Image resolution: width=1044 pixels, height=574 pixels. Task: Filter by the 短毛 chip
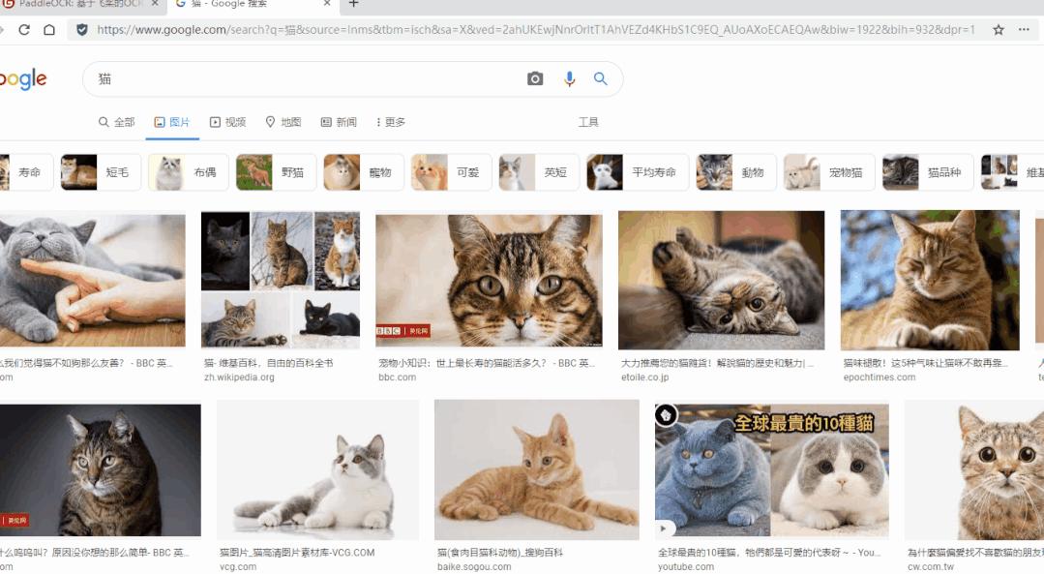(101, 172)
